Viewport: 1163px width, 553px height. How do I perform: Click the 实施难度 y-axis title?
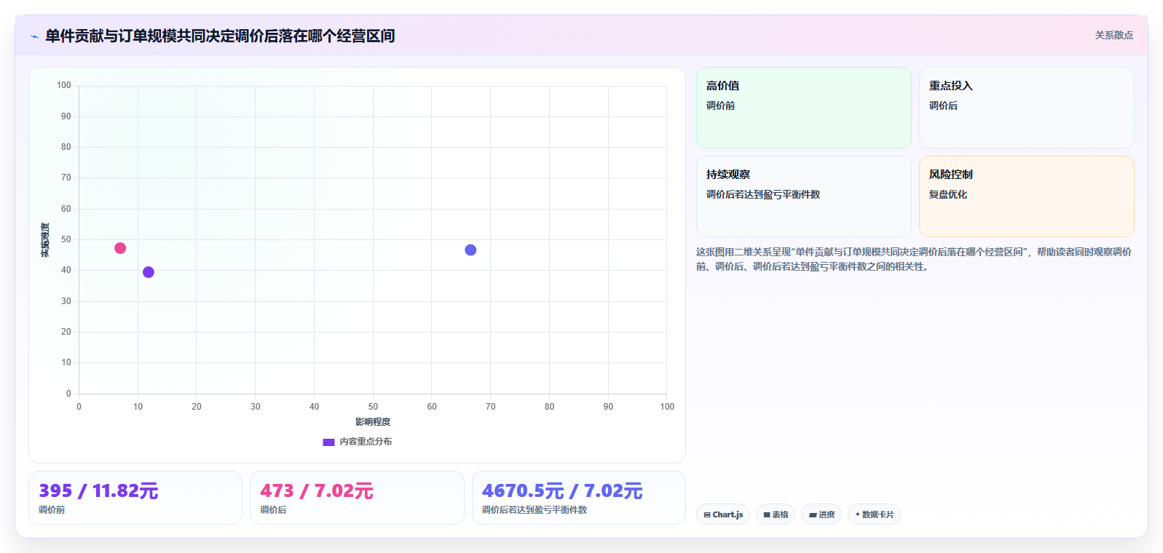45,240
